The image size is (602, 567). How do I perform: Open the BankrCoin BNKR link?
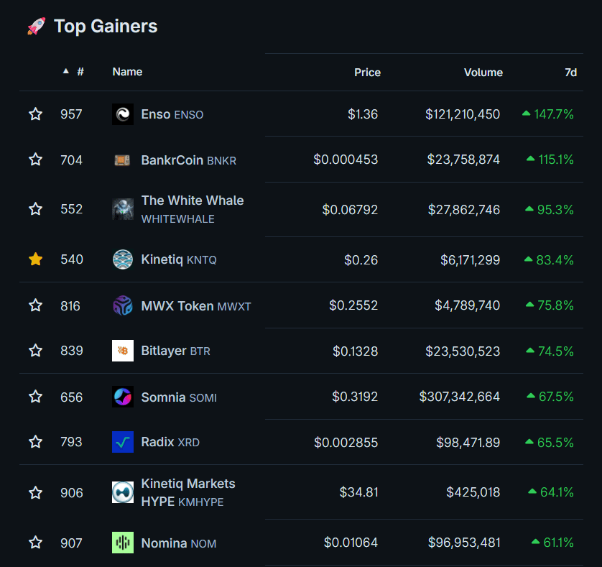coord(188,160)
